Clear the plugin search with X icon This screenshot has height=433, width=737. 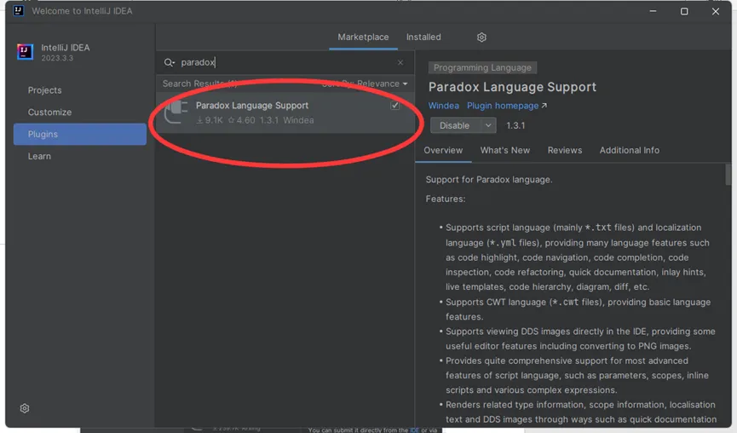click(400, 62)
